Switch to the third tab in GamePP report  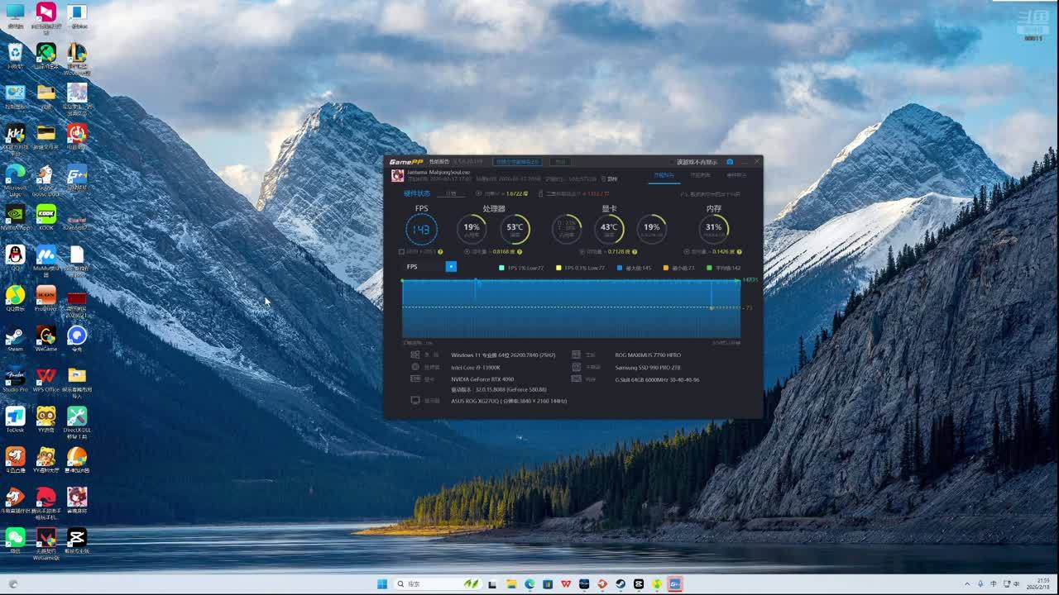(x=736, y=175)
